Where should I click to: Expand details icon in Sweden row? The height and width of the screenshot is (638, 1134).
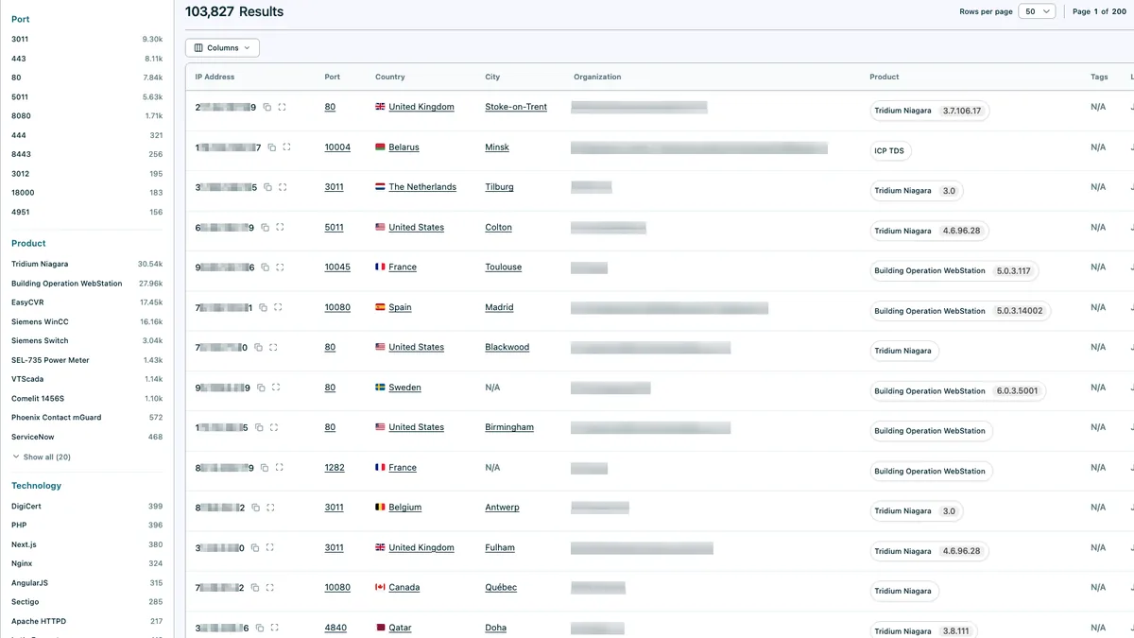276,388
